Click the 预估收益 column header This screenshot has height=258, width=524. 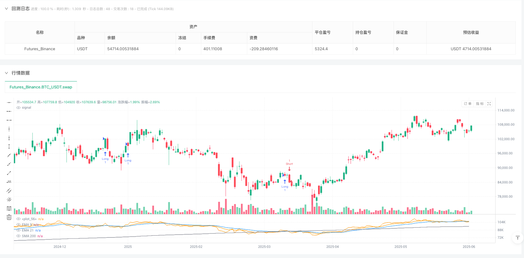[471, 33]
